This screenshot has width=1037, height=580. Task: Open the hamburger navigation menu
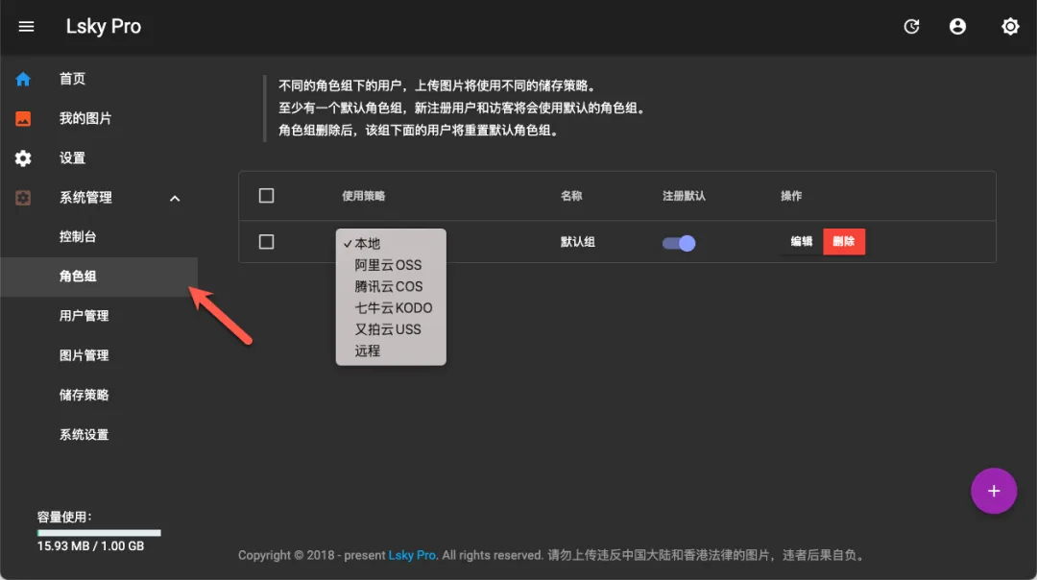[26, 27]
